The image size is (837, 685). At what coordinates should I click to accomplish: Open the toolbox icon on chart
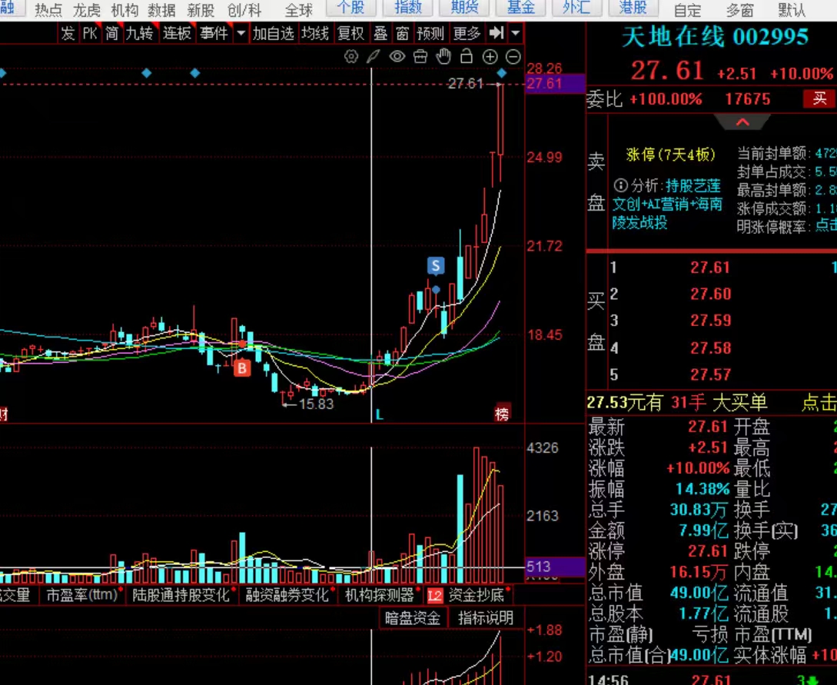pyautogui.click(x=420, y=56)
